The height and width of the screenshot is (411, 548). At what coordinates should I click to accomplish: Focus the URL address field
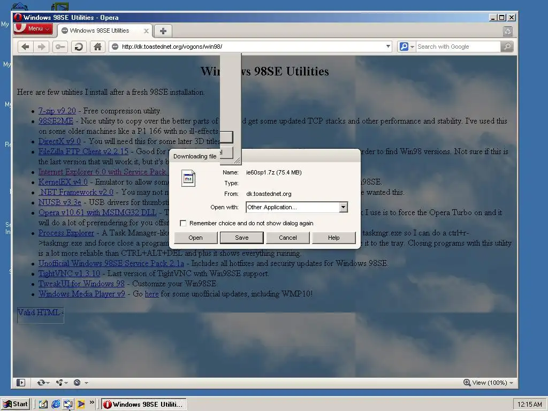click(x=252, y=47)
